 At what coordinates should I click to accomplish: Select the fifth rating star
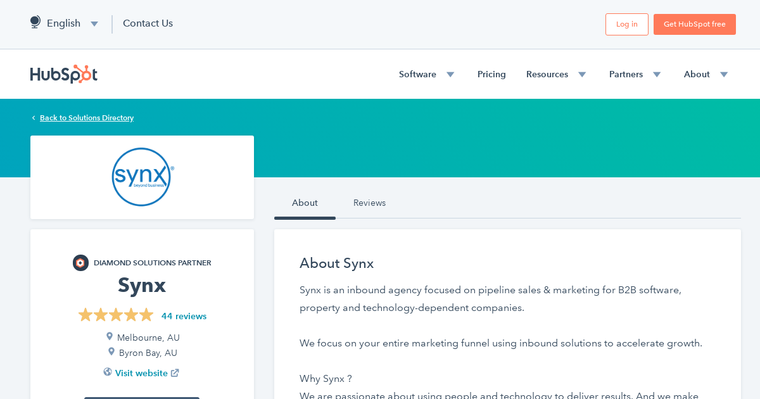tap(146, 314)
